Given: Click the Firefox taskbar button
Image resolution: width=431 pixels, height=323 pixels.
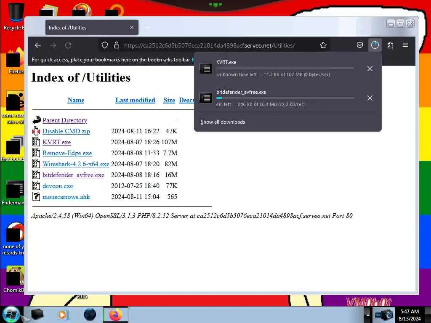Looking at the screenshot, I should (116, 315).
